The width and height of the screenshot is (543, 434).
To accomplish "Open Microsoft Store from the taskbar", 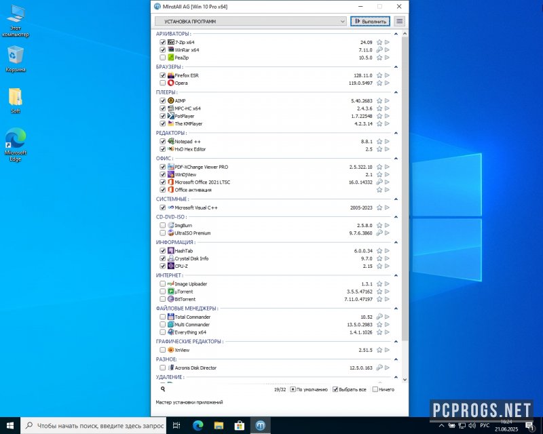I will [240, 425].
